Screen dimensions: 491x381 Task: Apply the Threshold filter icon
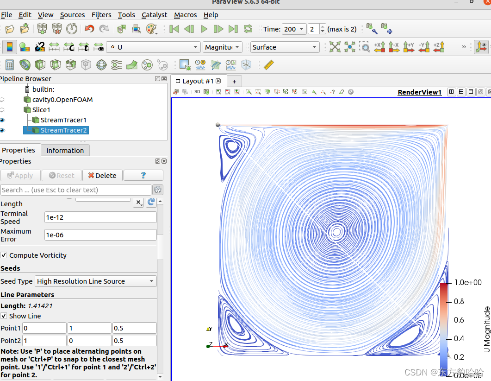pos(71,65)
